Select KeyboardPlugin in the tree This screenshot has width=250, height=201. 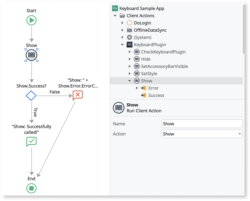click(x=150, y=45)
